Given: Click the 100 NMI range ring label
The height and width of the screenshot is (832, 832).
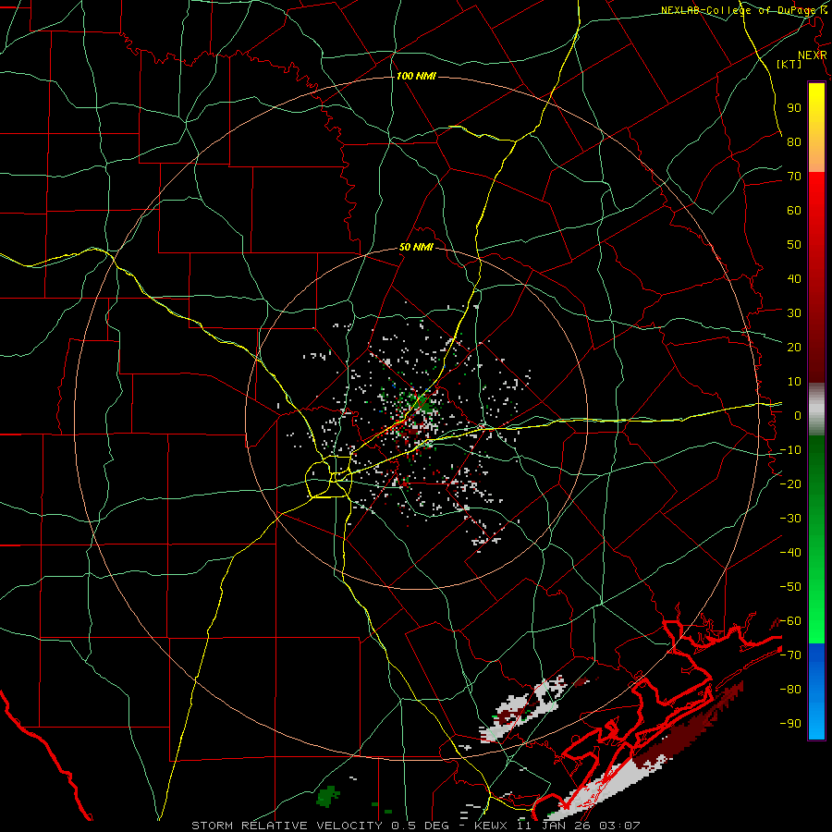Looking at the screenshot, I should 416,77.
